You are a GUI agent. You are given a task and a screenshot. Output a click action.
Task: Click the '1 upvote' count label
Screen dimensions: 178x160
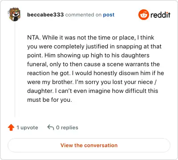(27, 128)
